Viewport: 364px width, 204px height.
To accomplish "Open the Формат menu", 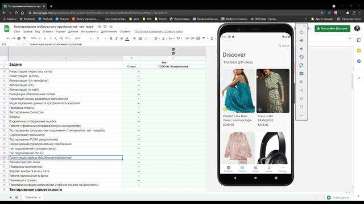I will 60,32.
